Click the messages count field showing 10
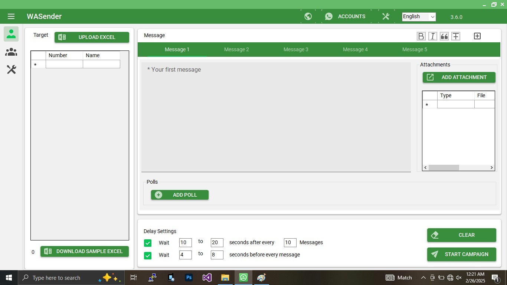The image size is (507, 285). (x=290, y=243)
